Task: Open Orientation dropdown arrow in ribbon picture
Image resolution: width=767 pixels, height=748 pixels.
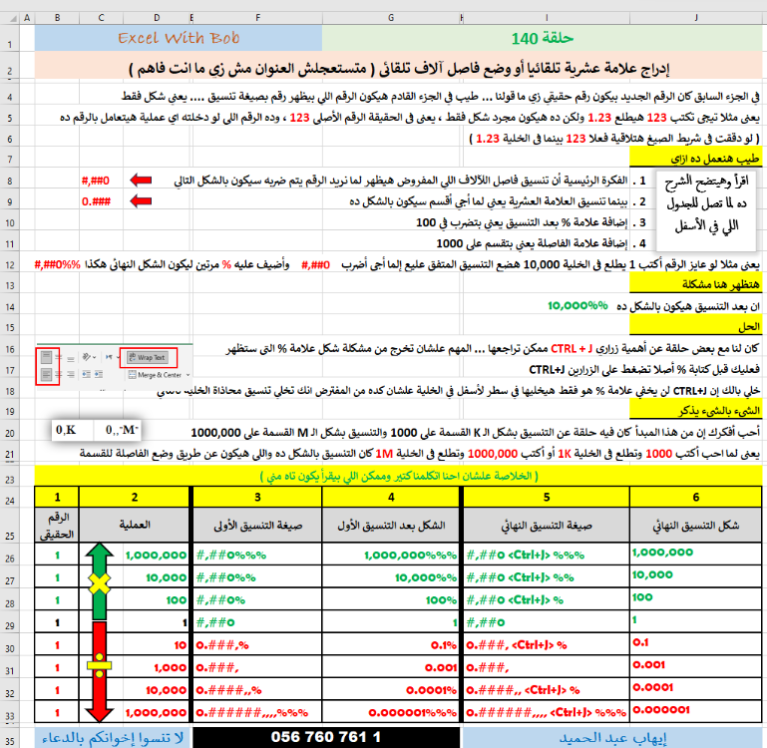Action: 94,357
